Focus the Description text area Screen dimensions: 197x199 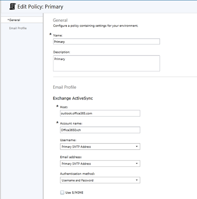point(106,63)
